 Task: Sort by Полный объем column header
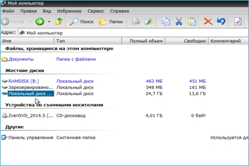coord(144,41)
